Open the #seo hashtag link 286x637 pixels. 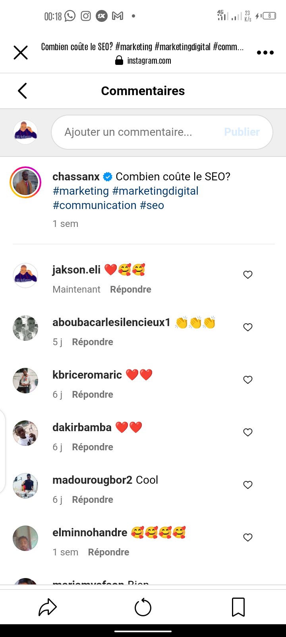pos(152,205)
